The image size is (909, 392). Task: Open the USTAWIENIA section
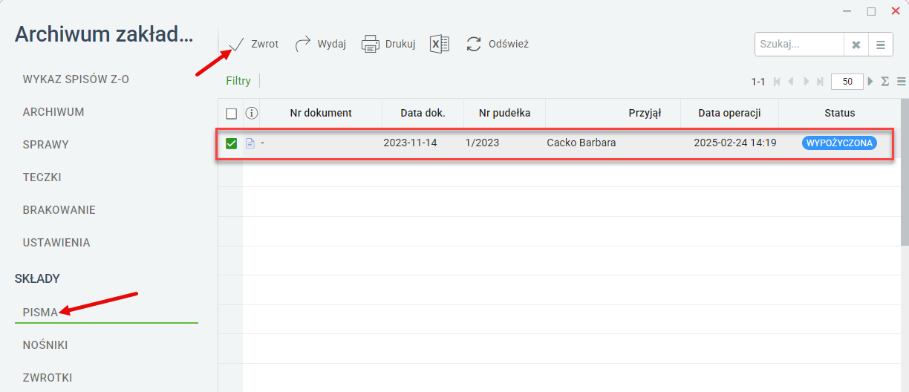[x=56, y=243]
